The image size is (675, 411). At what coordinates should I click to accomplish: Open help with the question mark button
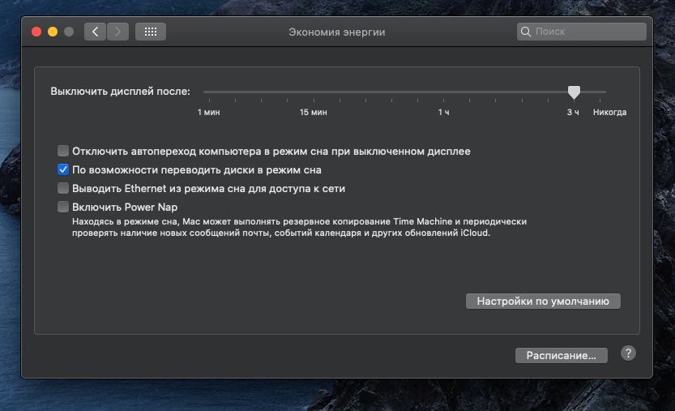(628, 353)
